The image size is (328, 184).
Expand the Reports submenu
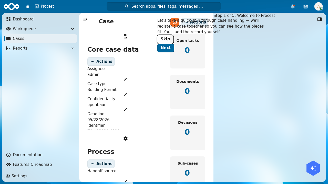click(x=73, y=48)
